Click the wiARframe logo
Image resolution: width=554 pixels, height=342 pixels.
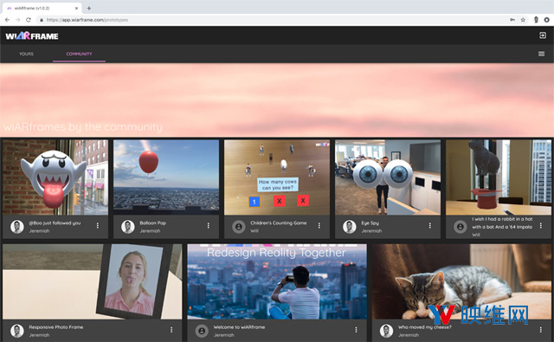tap(32, 35)
